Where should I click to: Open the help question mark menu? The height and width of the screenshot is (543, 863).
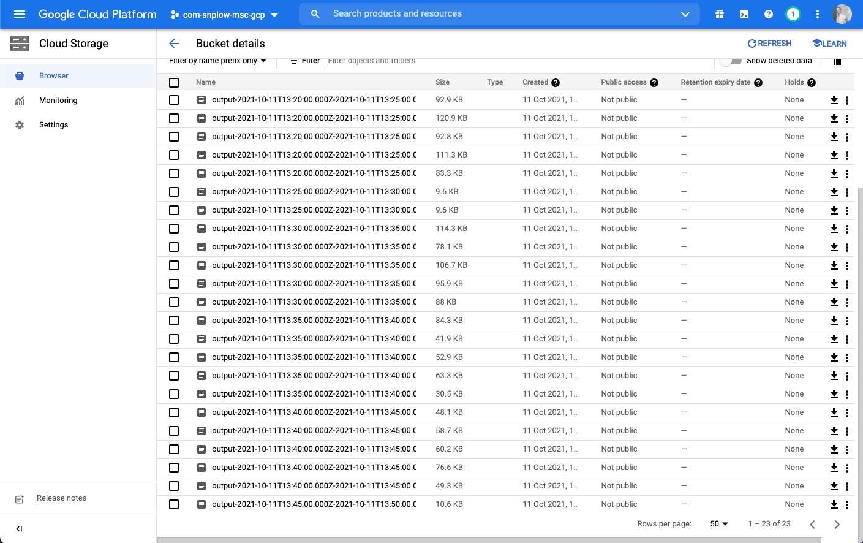coord(769,14)
